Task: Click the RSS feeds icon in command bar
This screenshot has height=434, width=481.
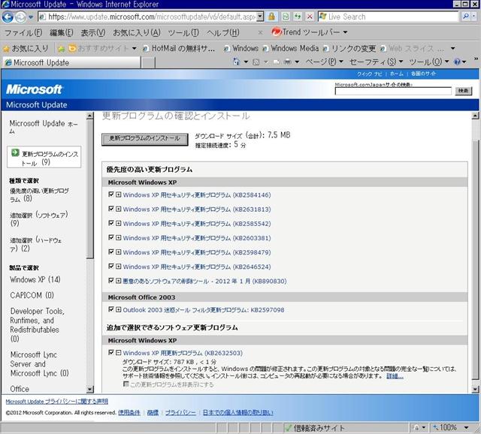Action: pos(256,62)
